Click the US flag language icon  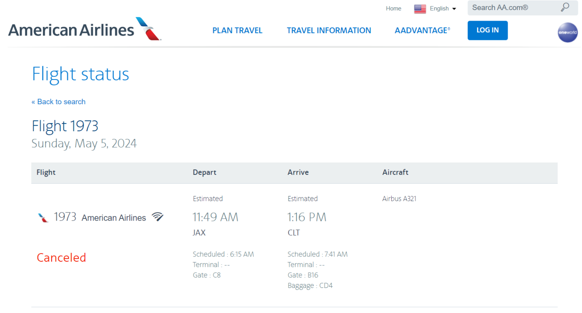(x=420, y=8)
